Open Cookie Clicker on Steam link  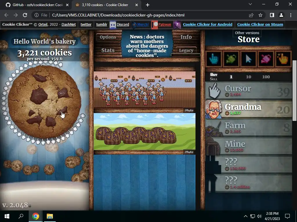[x=260, y=25]
